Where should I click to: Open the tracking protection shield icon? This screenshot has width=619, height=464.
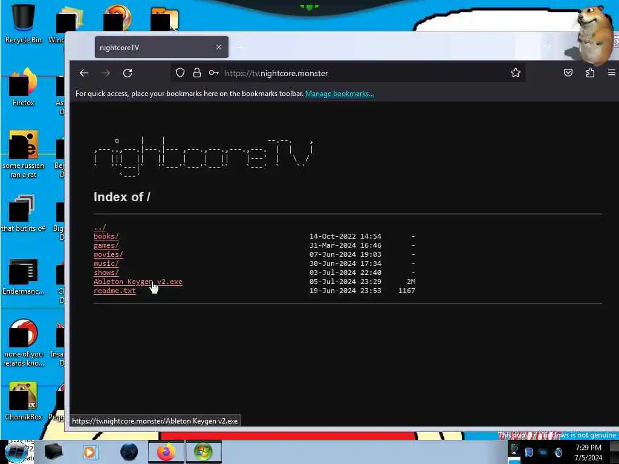(180, 73)
